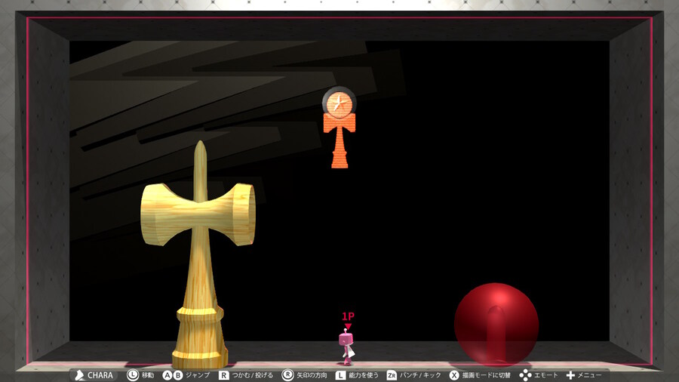Click the CHARA mode icon

click(x=79, y=375)
